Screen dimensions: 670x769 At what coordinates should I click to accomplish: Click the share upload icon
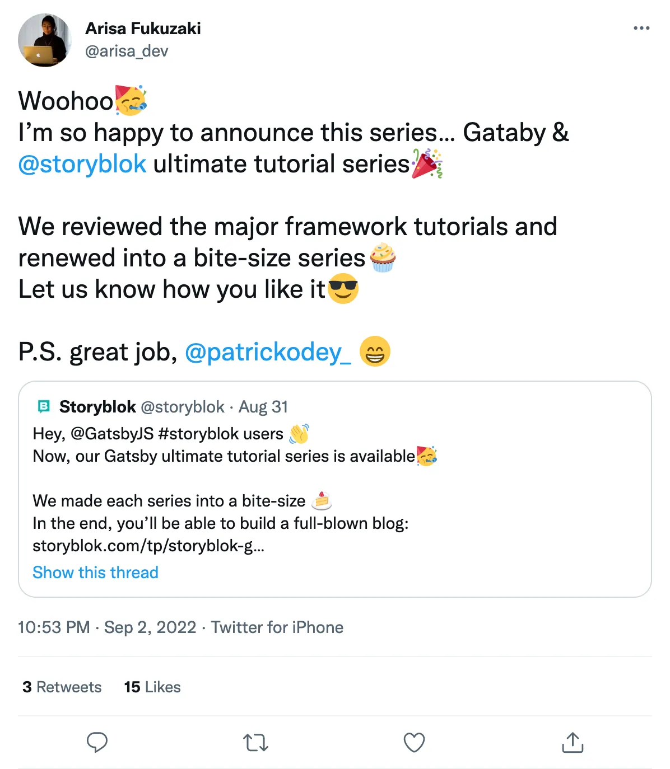572,743
